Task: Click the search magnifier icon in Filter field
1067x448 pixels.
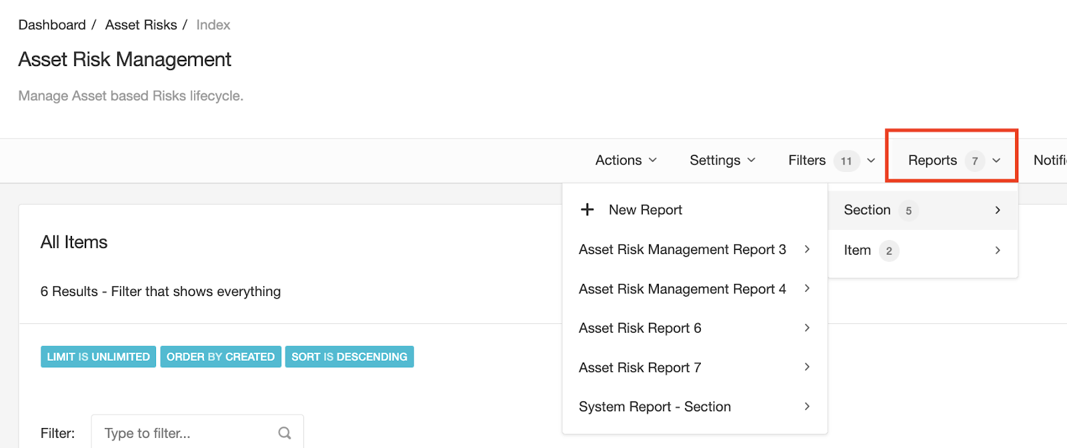Action: click(x=285, y=433)
